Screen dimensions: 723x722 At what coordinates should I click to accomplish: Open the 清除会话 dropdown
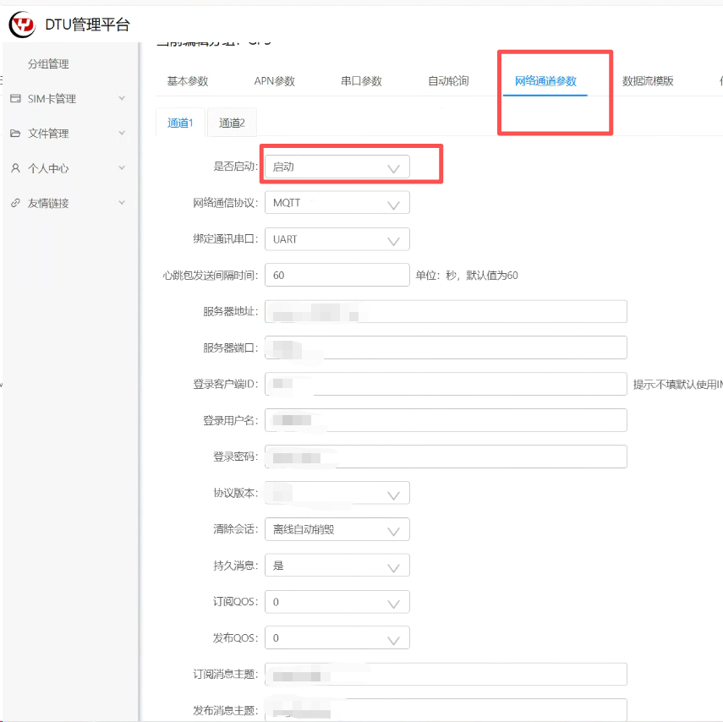tap(337, 530)
